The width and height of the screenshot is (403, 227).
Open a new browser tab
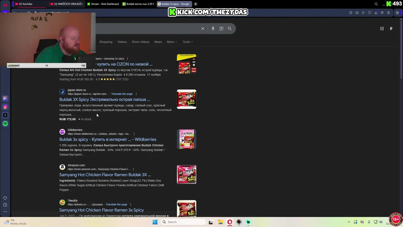tap(196, 4)
